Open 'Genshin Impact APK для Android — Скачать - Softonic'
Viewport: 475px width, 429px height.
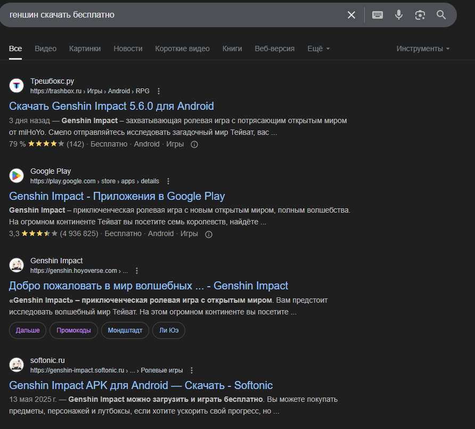tap(141, 385)
